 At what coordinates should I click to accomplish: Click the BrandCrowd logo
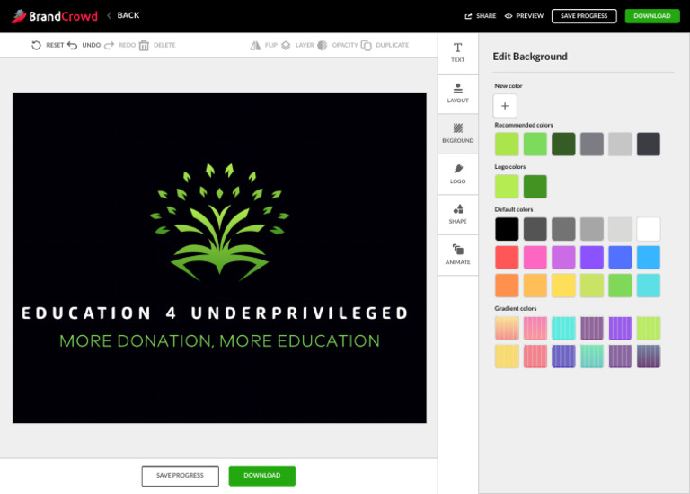54,16
